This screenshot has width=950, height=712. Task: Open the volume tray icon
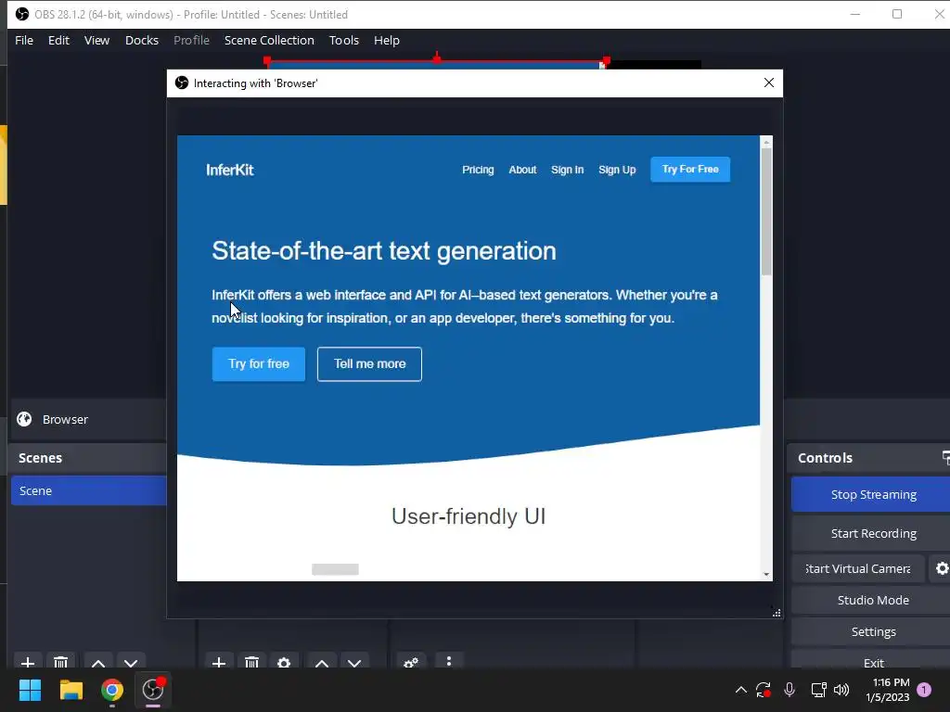(x=841, y=690)
